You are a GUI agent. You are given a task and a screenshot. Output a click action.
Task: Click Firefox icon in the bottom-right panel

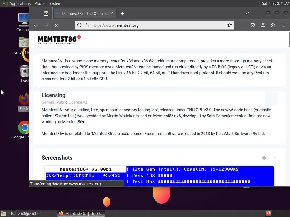coord(268,214)
